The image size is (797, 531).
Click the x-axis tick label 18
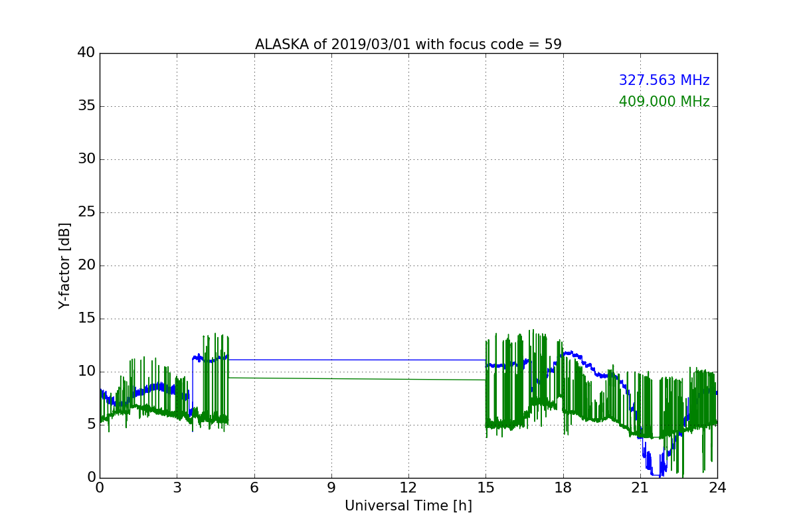click(563, 488)
